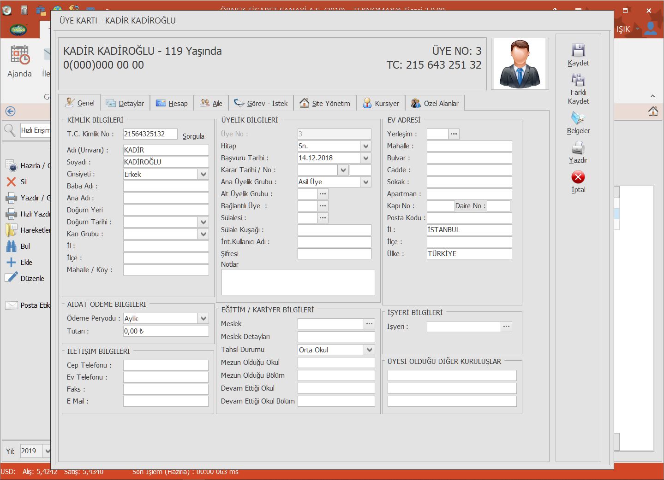Click inside the Notlar text area
Image resolution: width=664 pixels, height=480 pixels.
coord(298,282)
